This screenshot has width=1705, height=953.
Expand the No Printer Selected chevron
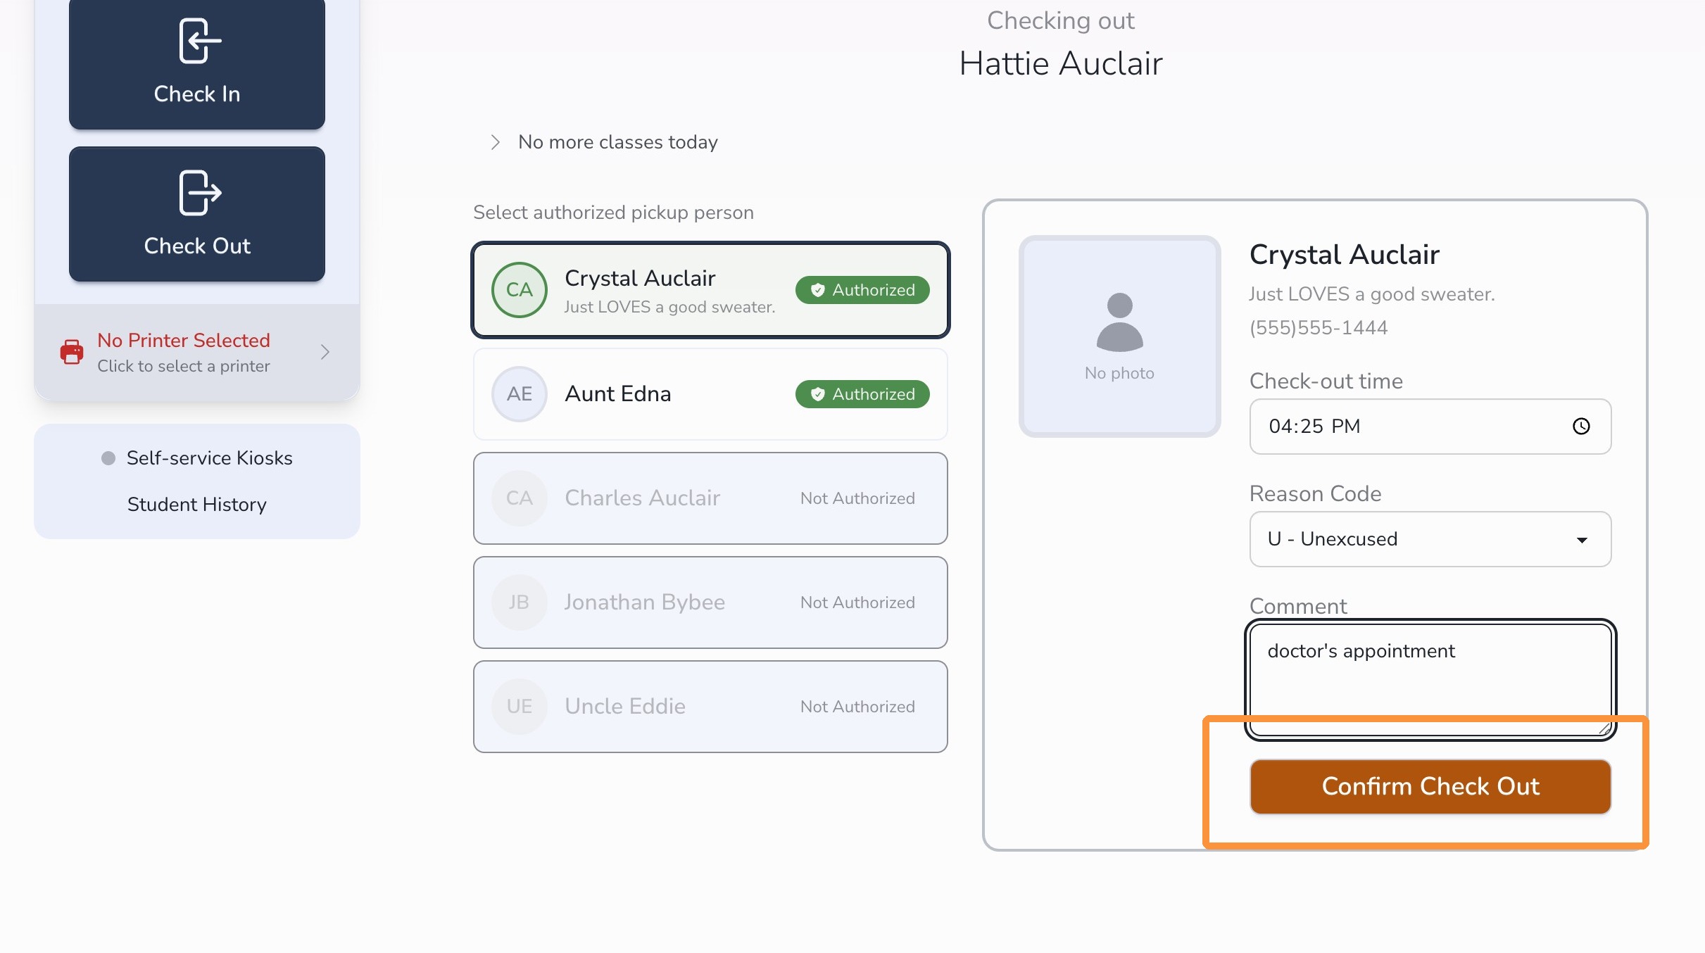(325, 352)
